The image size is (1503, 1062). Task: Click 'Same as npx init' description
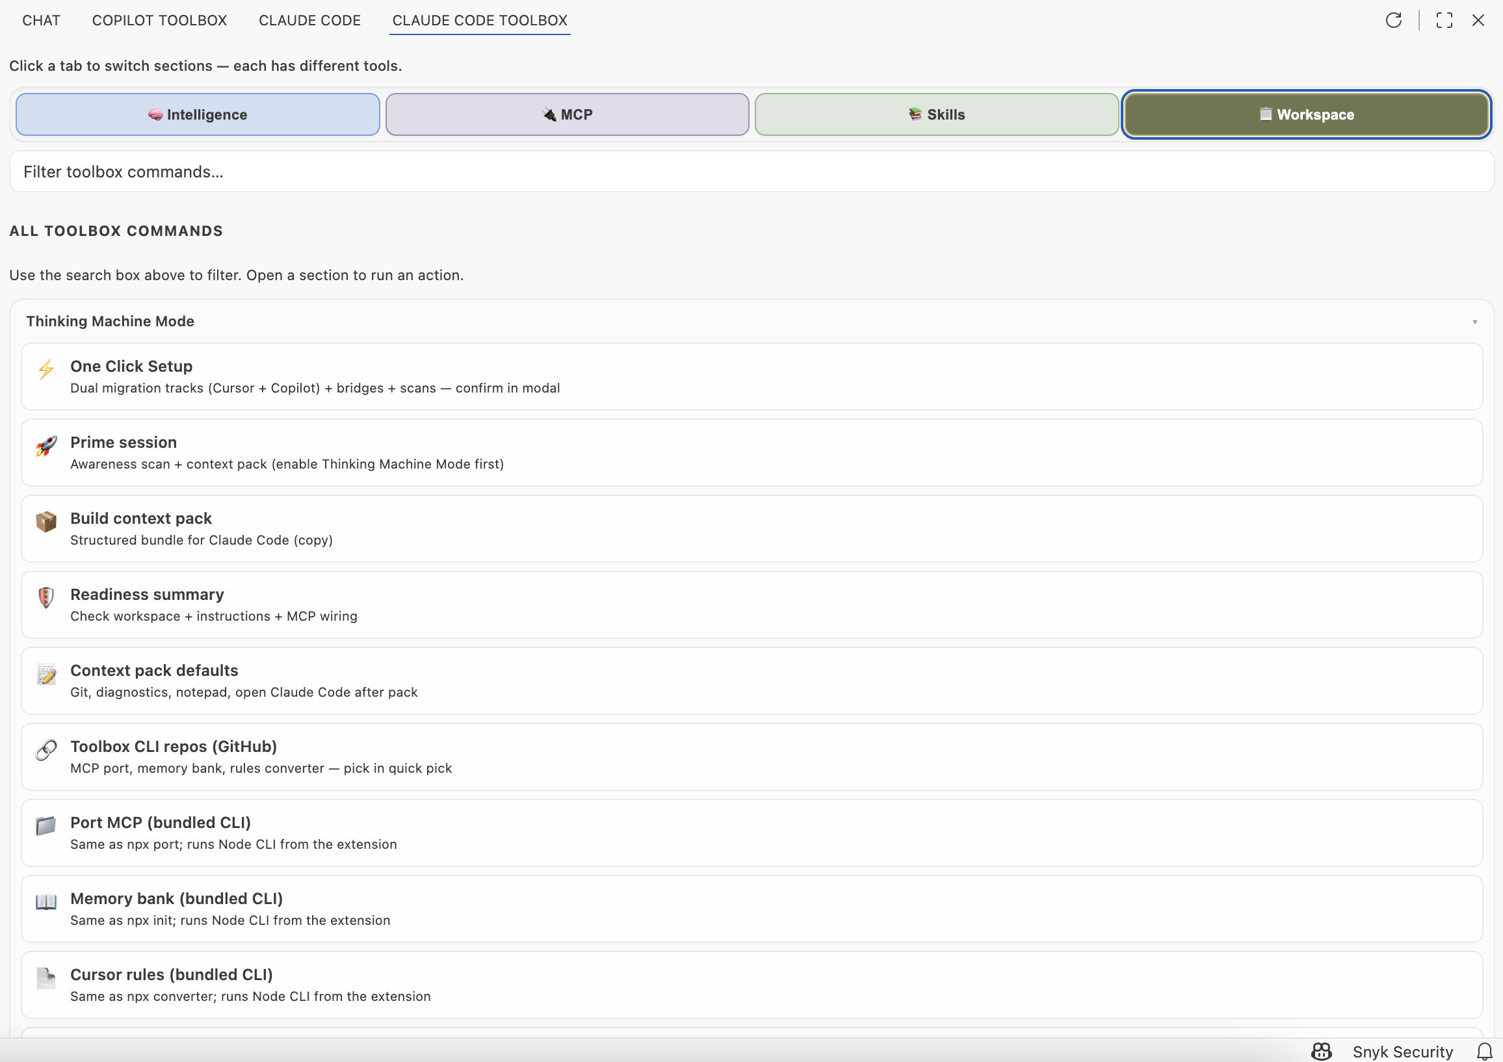click(x=229, y=920)
